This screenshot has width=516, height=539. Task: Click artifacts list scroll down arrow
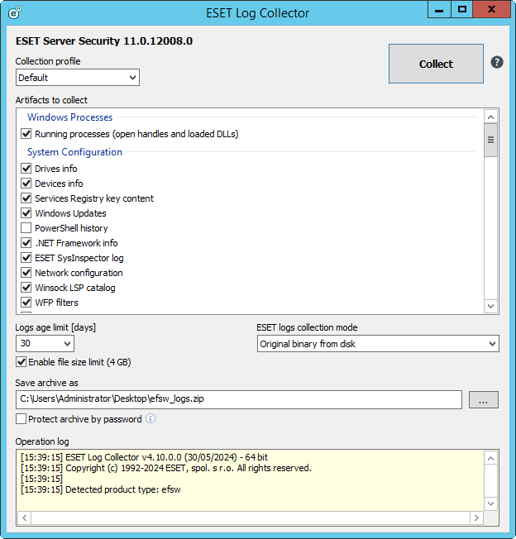(x=490, y=306)
